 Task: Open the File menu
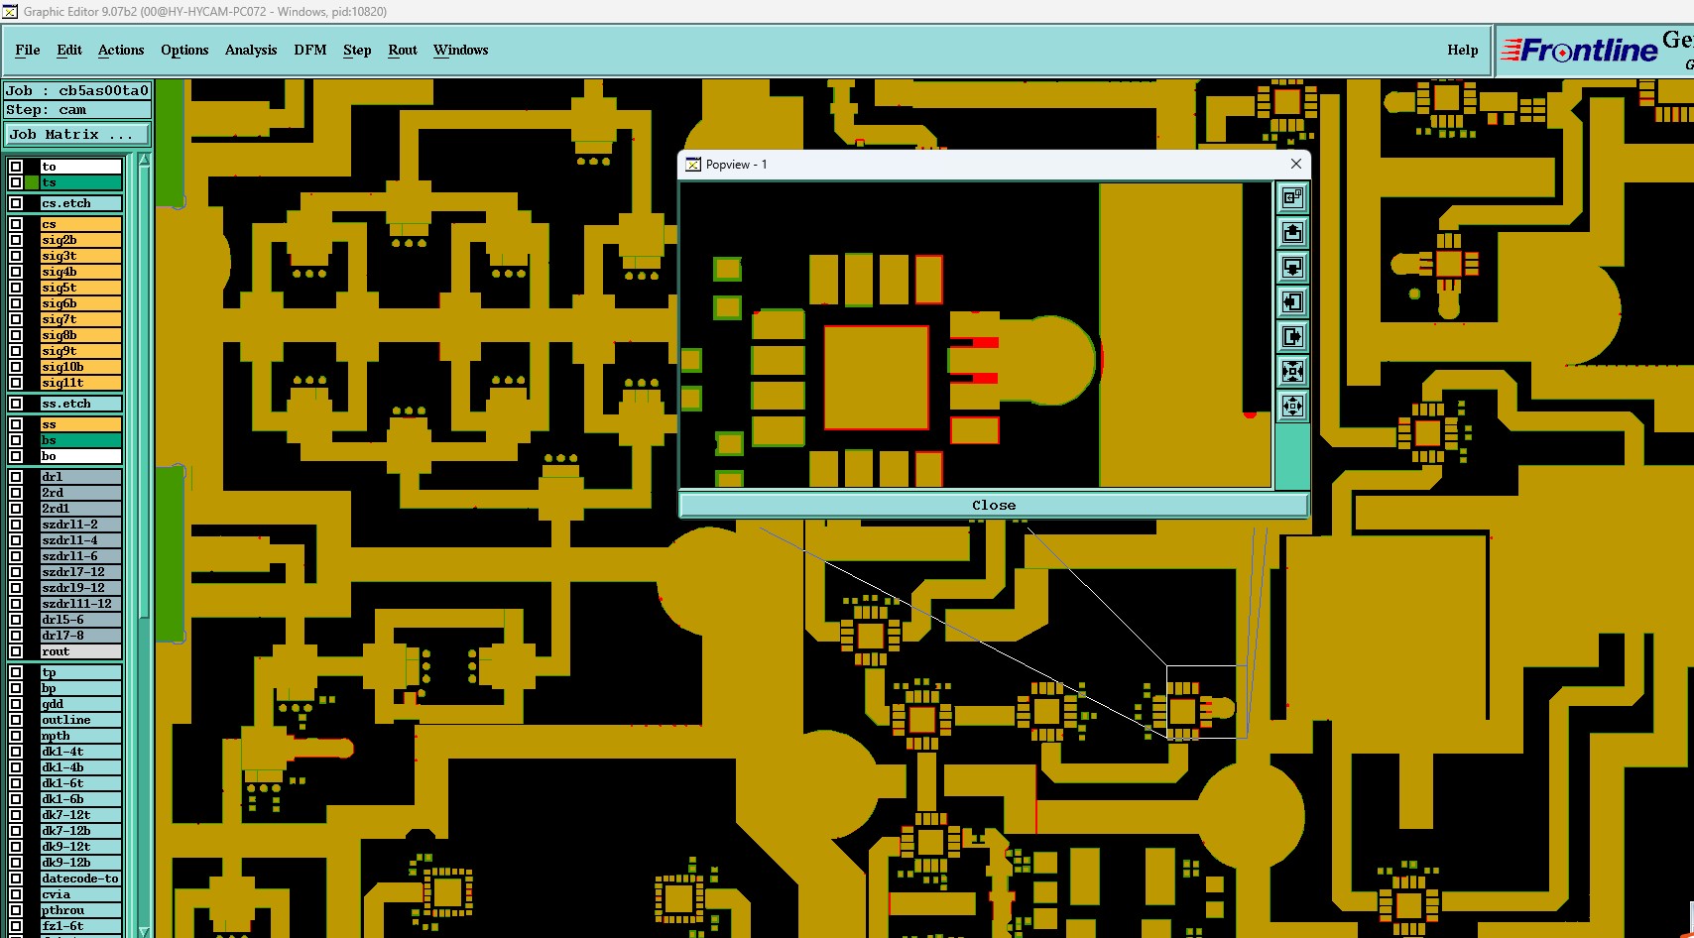(28, 50)
